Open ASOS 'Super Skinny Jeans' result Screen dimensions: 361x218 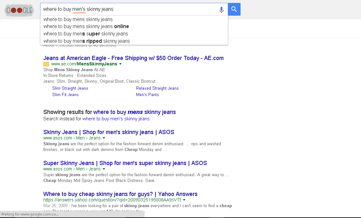pyautogui.click(x=125, y=163)
